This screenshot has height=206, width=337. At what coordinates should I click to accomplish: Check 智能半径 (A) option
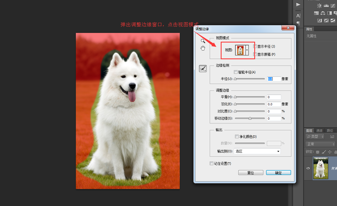tap(236, 72)
